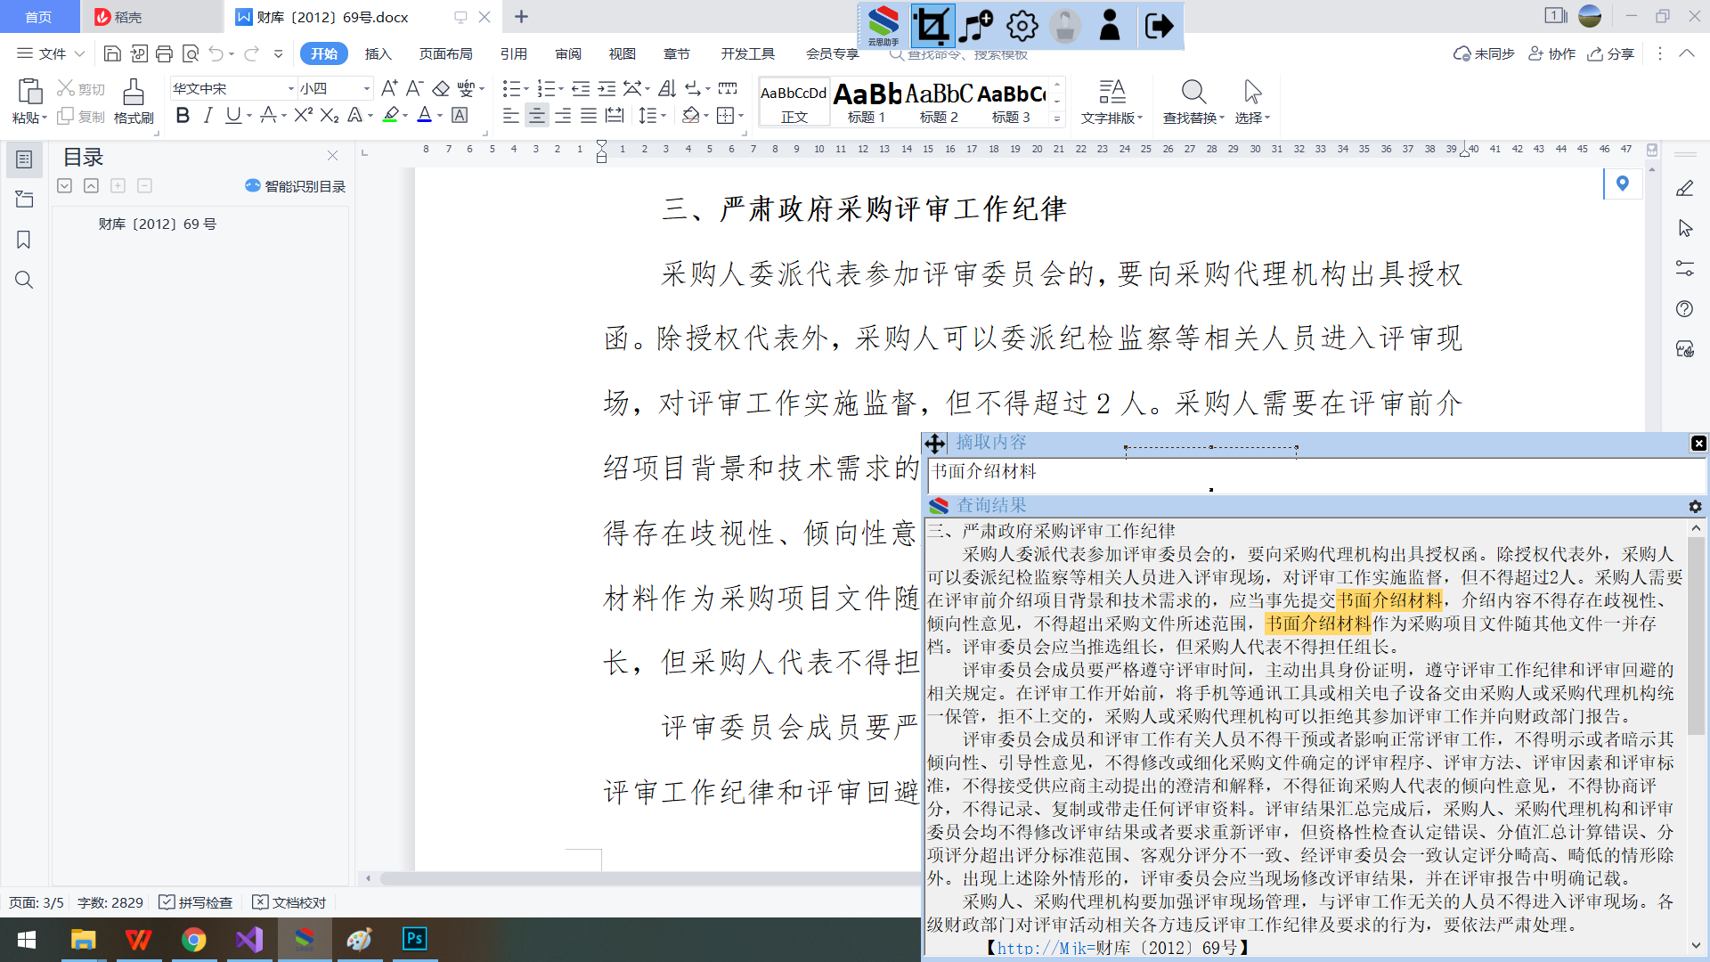Open Windows Start menu

tap(27, 940)
